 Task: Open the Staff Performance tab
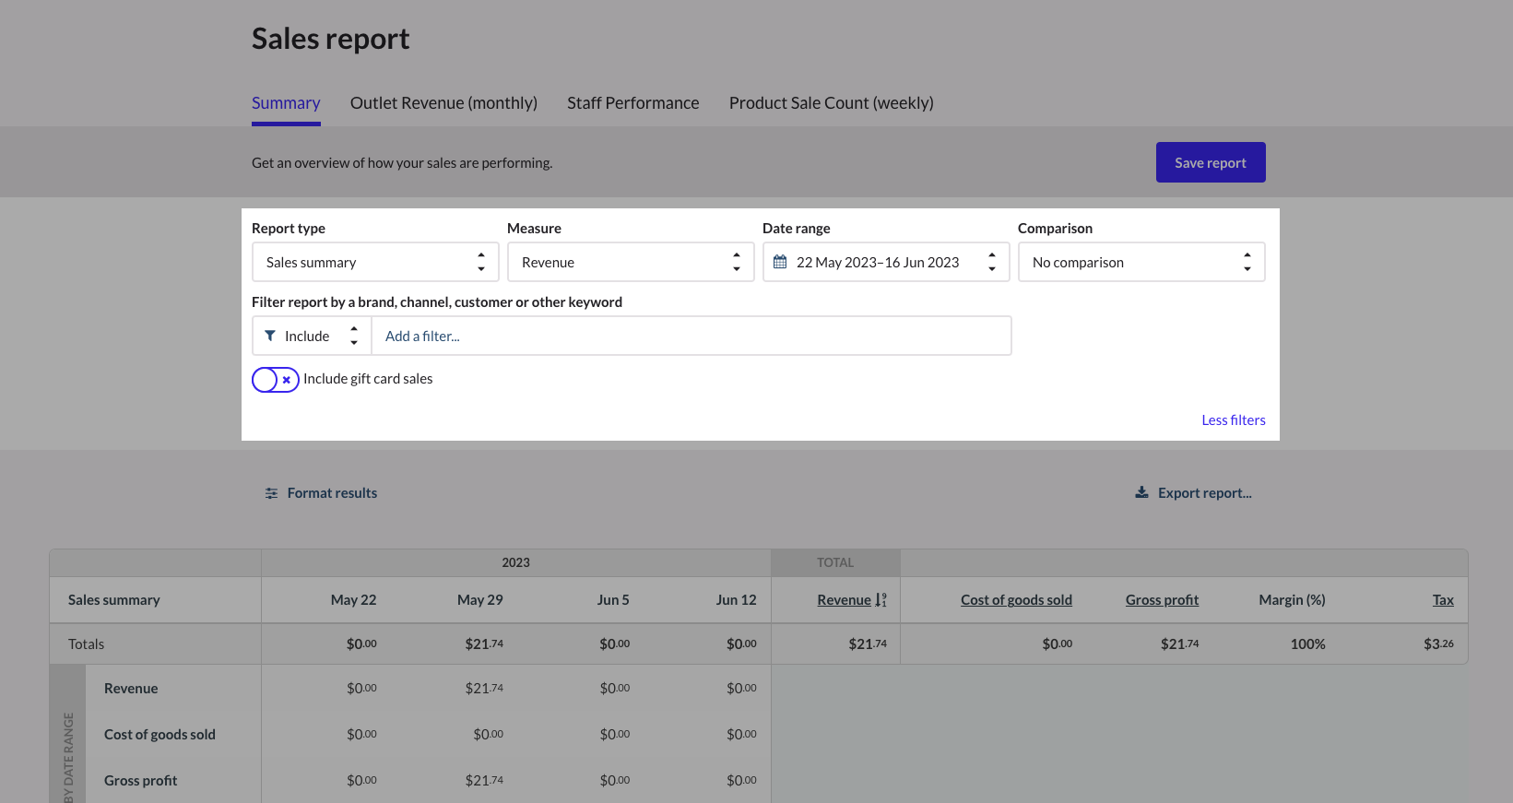click(632, 103)
